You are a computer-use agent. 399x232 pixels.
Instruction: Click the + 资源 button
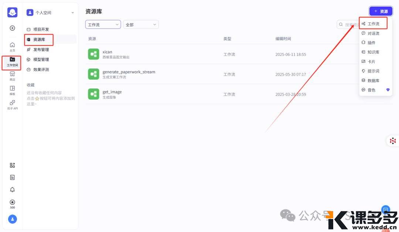pos(381,11)
